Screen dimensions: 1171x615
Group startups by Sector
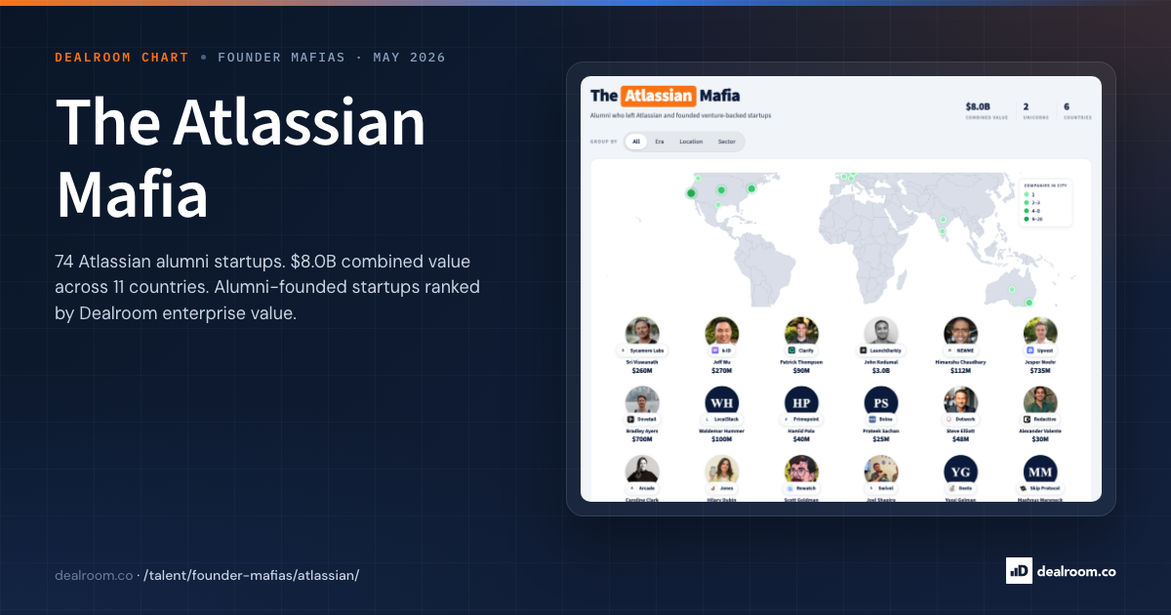pyautogui.click(x=727, y=142)
